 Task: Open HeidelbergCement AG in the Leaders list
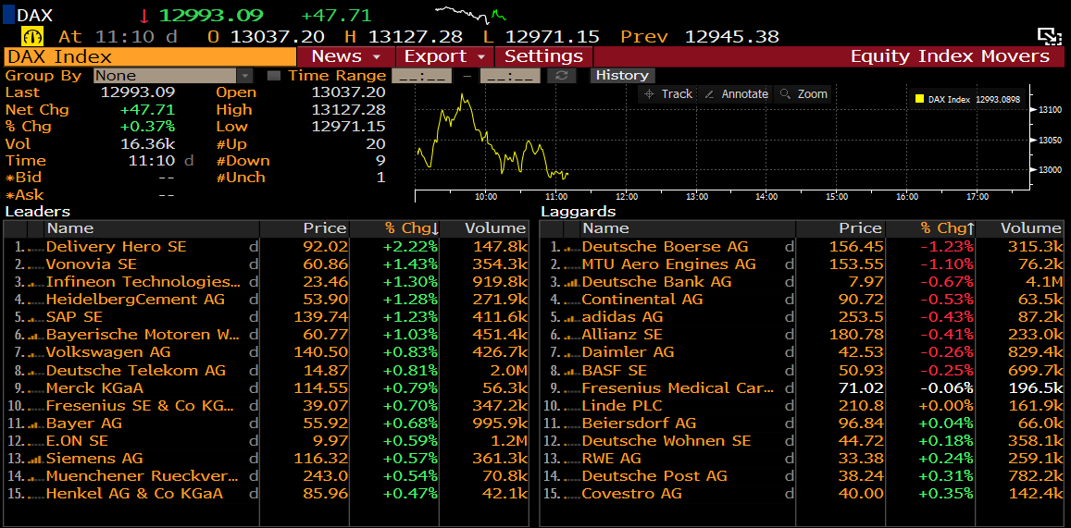click(x=135, y=301)
